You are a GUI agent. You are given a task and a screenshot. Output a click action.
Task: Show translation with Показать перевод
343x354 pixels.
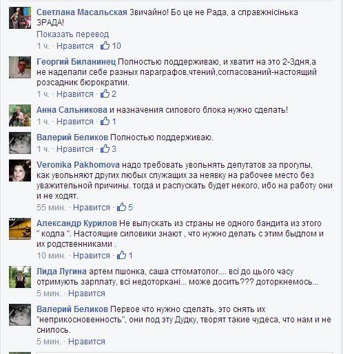click(x=72, y=34)
